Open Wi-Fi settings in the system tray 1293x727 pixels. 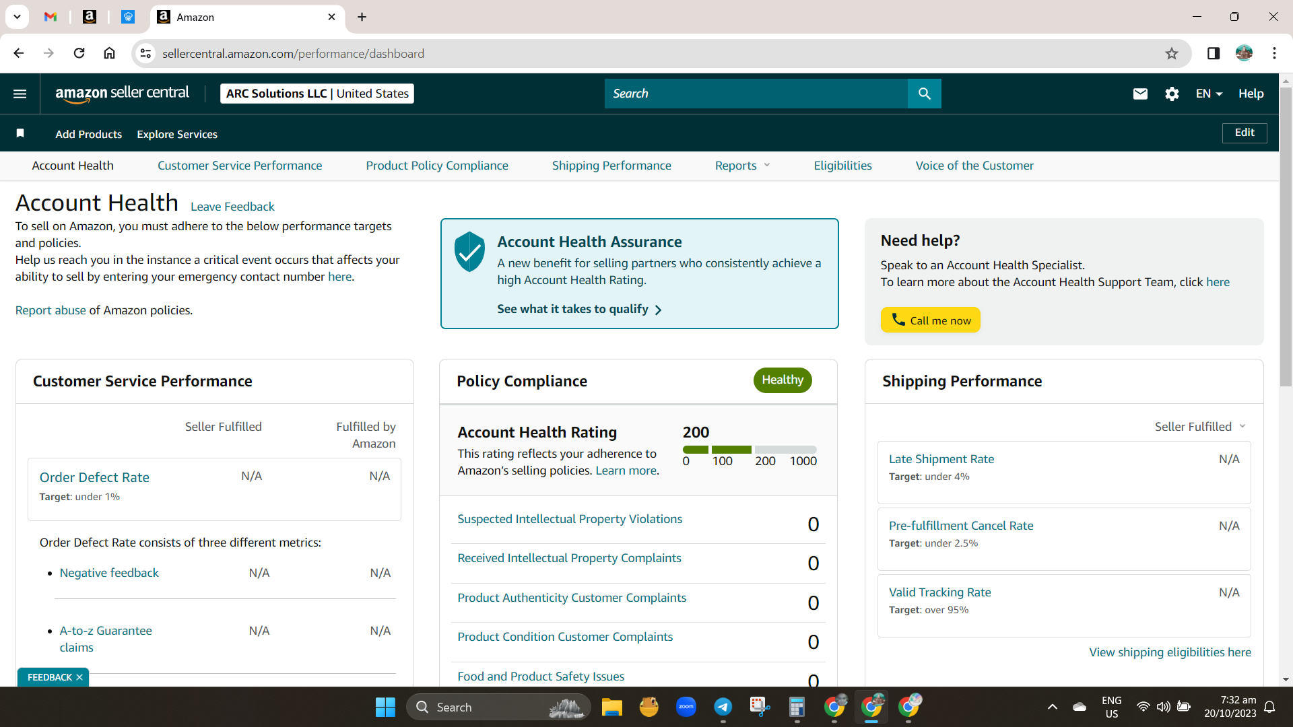(1143, 707)
